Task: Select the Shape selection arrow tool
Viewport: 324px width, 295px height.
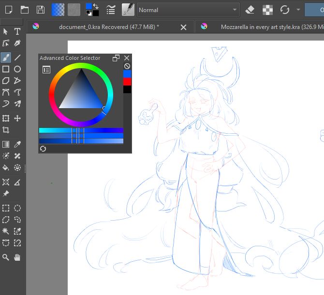Action: tap(6, 31)
